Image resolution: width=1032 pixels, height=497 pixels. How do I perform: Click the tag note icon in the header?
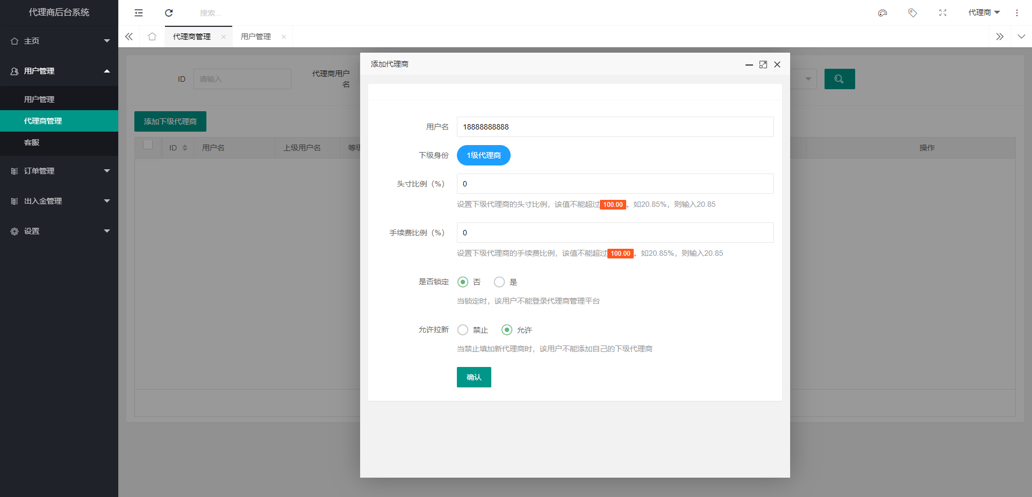[913, 13]
